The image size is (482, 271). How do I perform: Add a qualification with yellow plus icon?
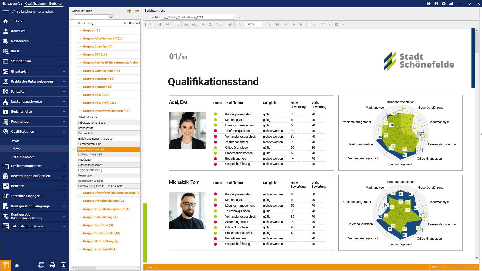(x=129, y=11)
